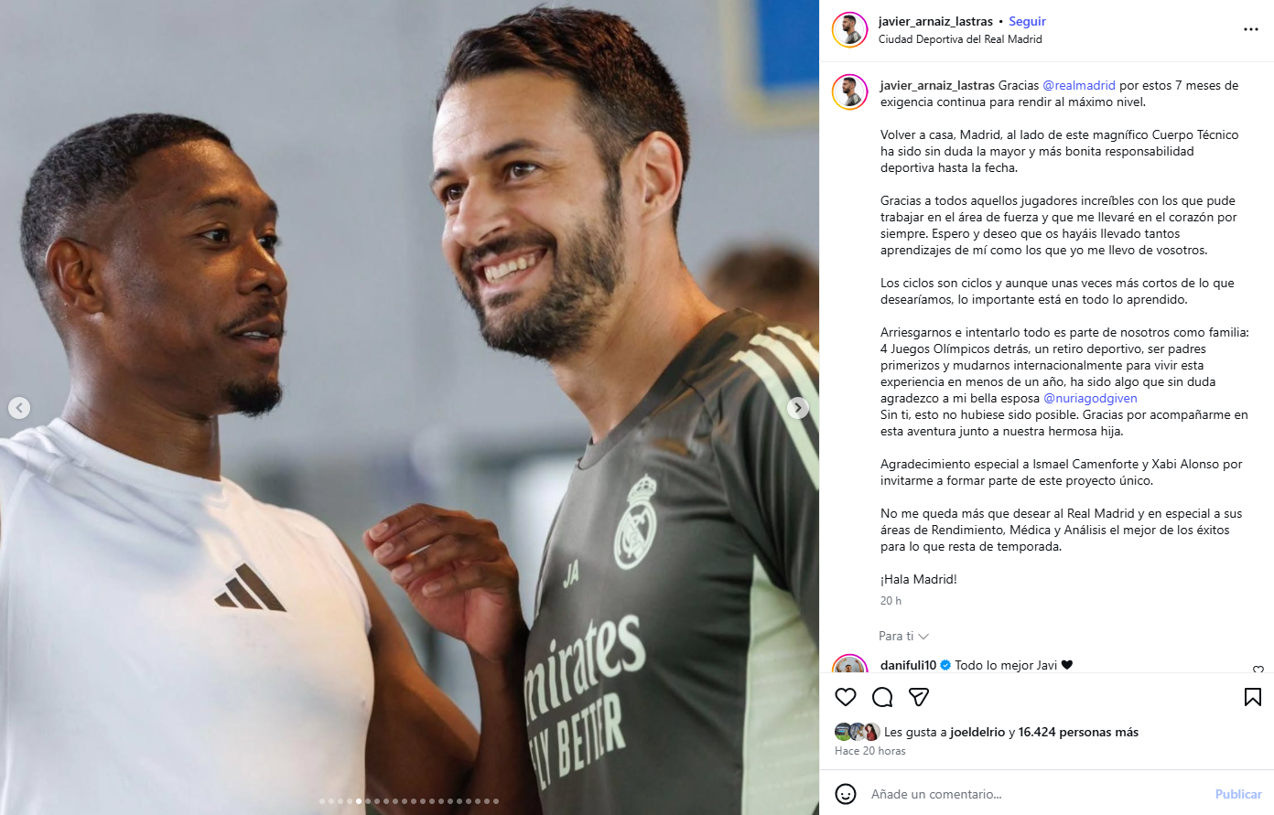Follow the account with Seguir

point(1027,21)
